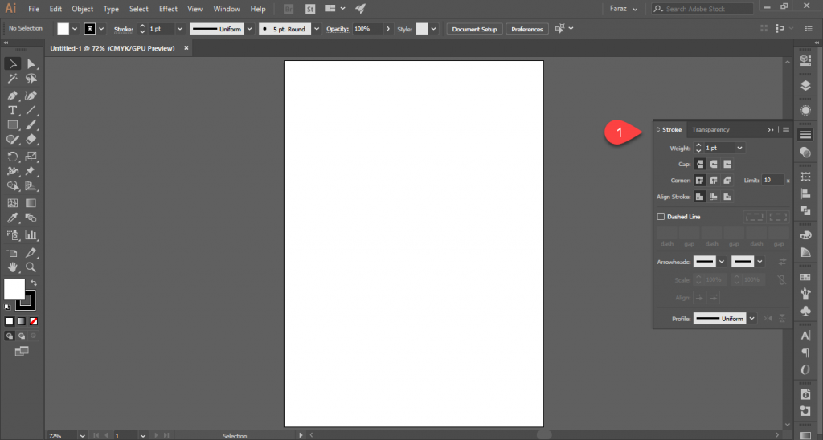Image resolution: width=823 pixels, height=440 pixels.
Task: Select the Shape Builder tool
Action: pyautogui.click(x=13, y=185)
